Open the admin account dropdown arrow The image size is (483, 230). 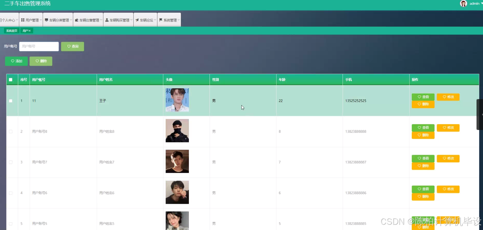click(x=481, y=4)
